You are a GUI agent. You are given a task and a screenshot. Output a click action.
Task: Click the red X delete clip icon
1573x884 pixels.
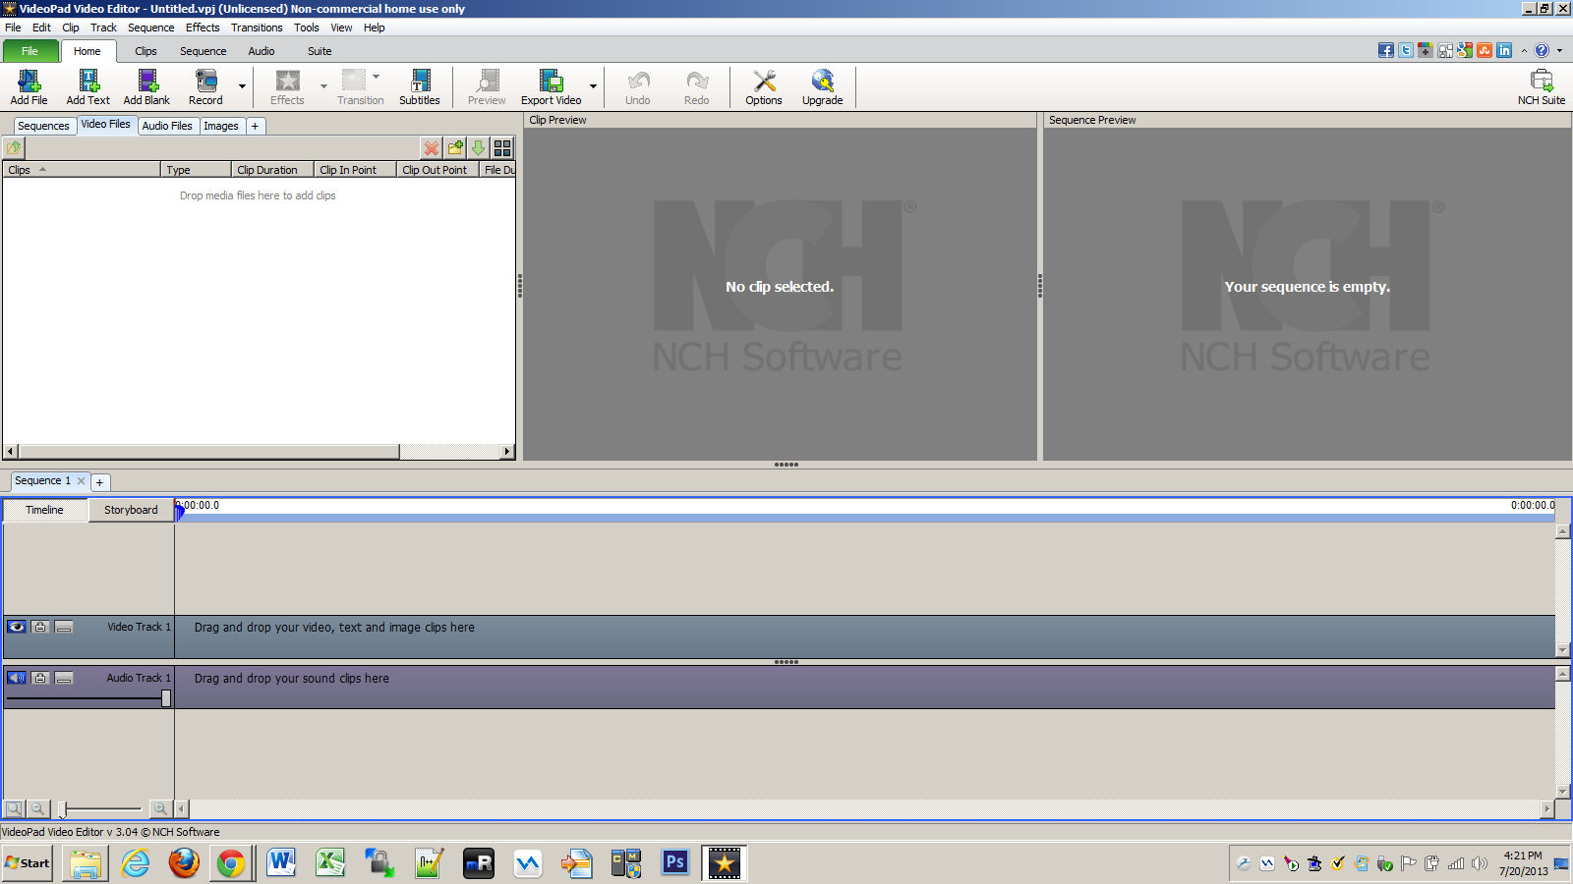click(x=432, y=148)
